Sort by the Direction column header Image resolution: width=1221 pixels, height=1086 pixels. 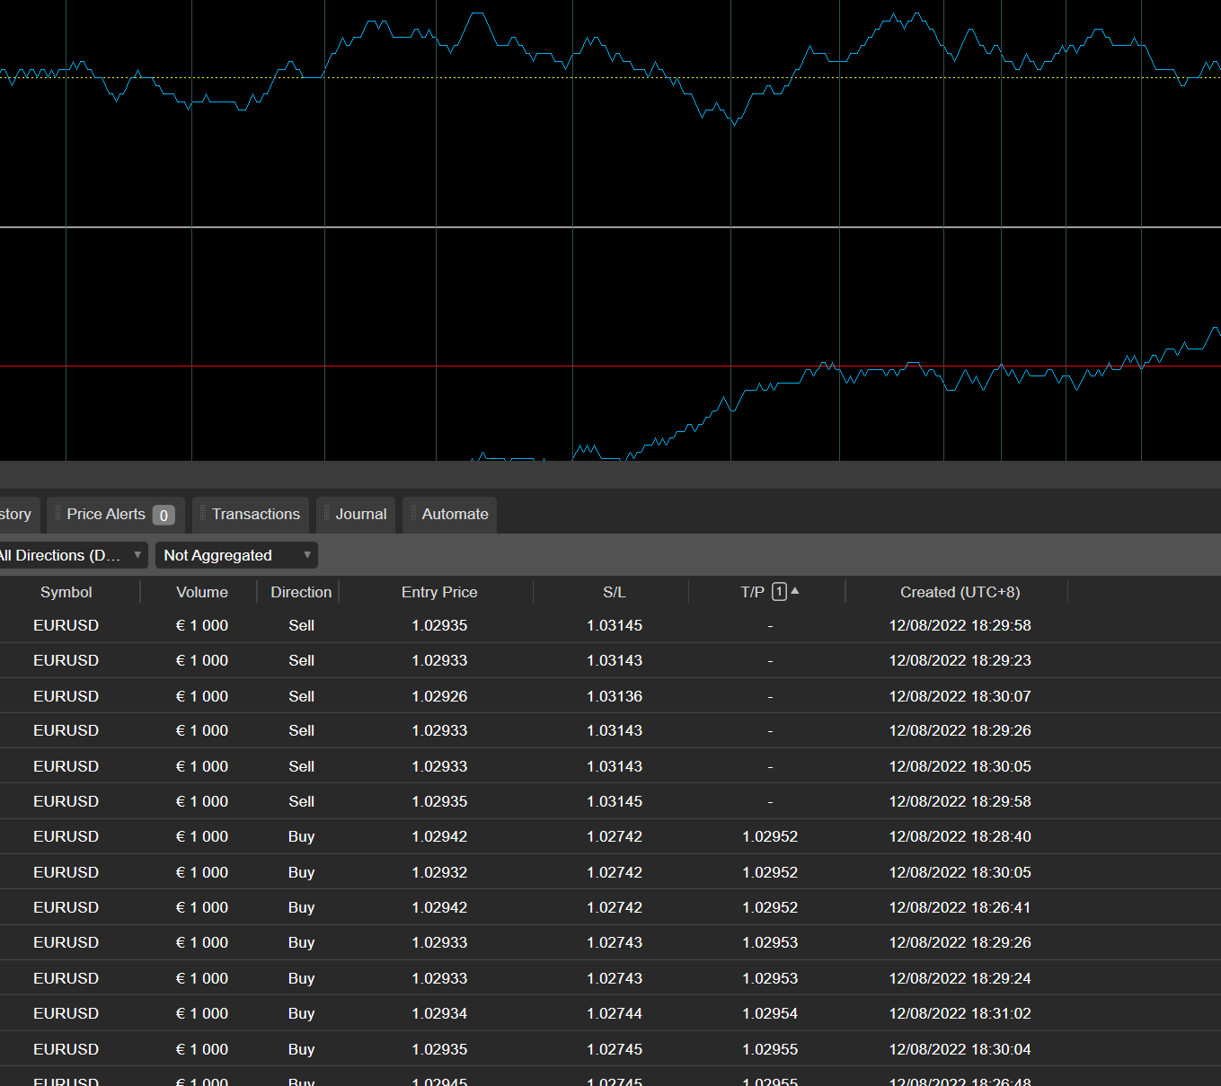click(301, 592)
